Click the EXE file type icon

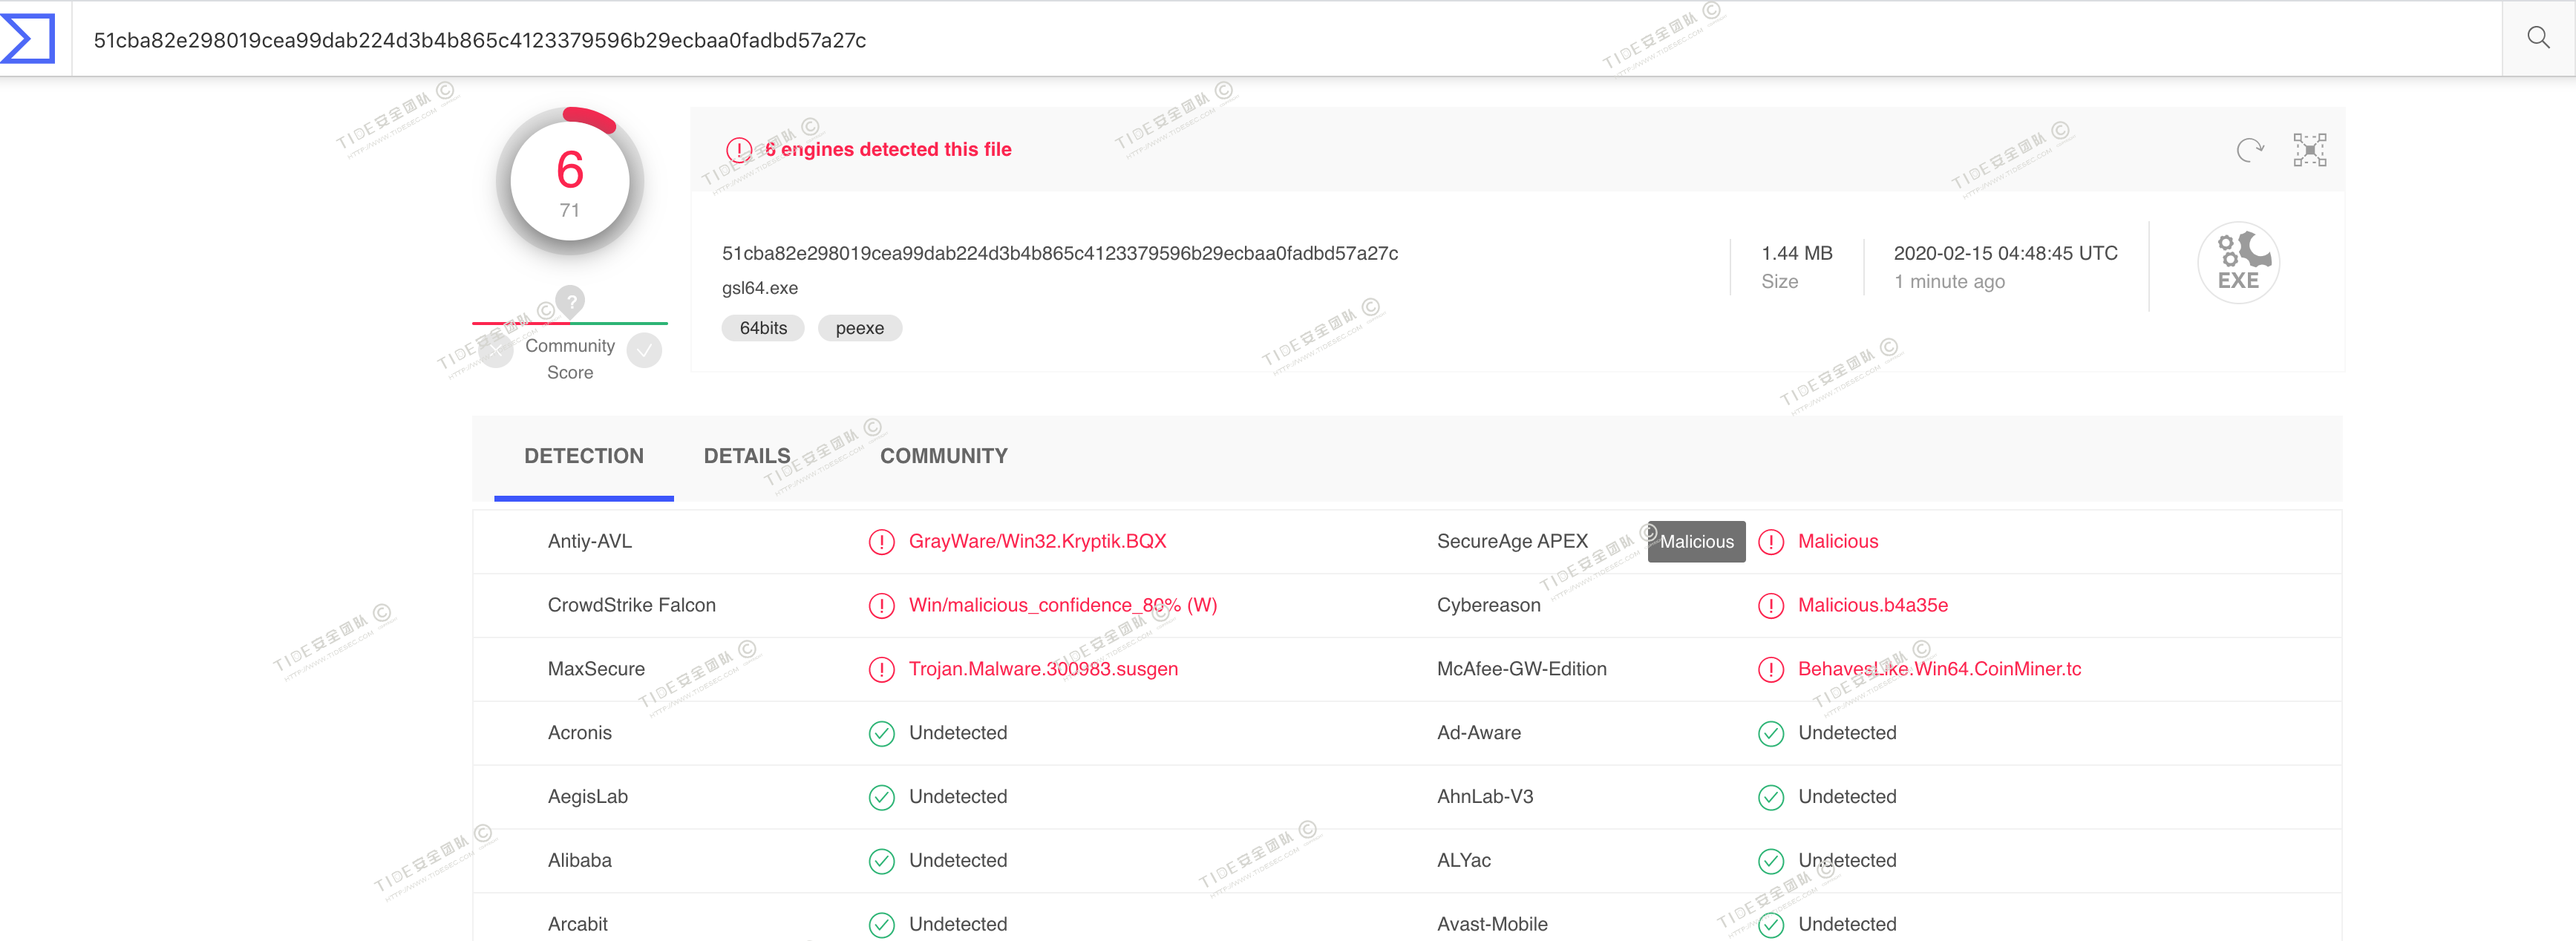click(2238, 262)
